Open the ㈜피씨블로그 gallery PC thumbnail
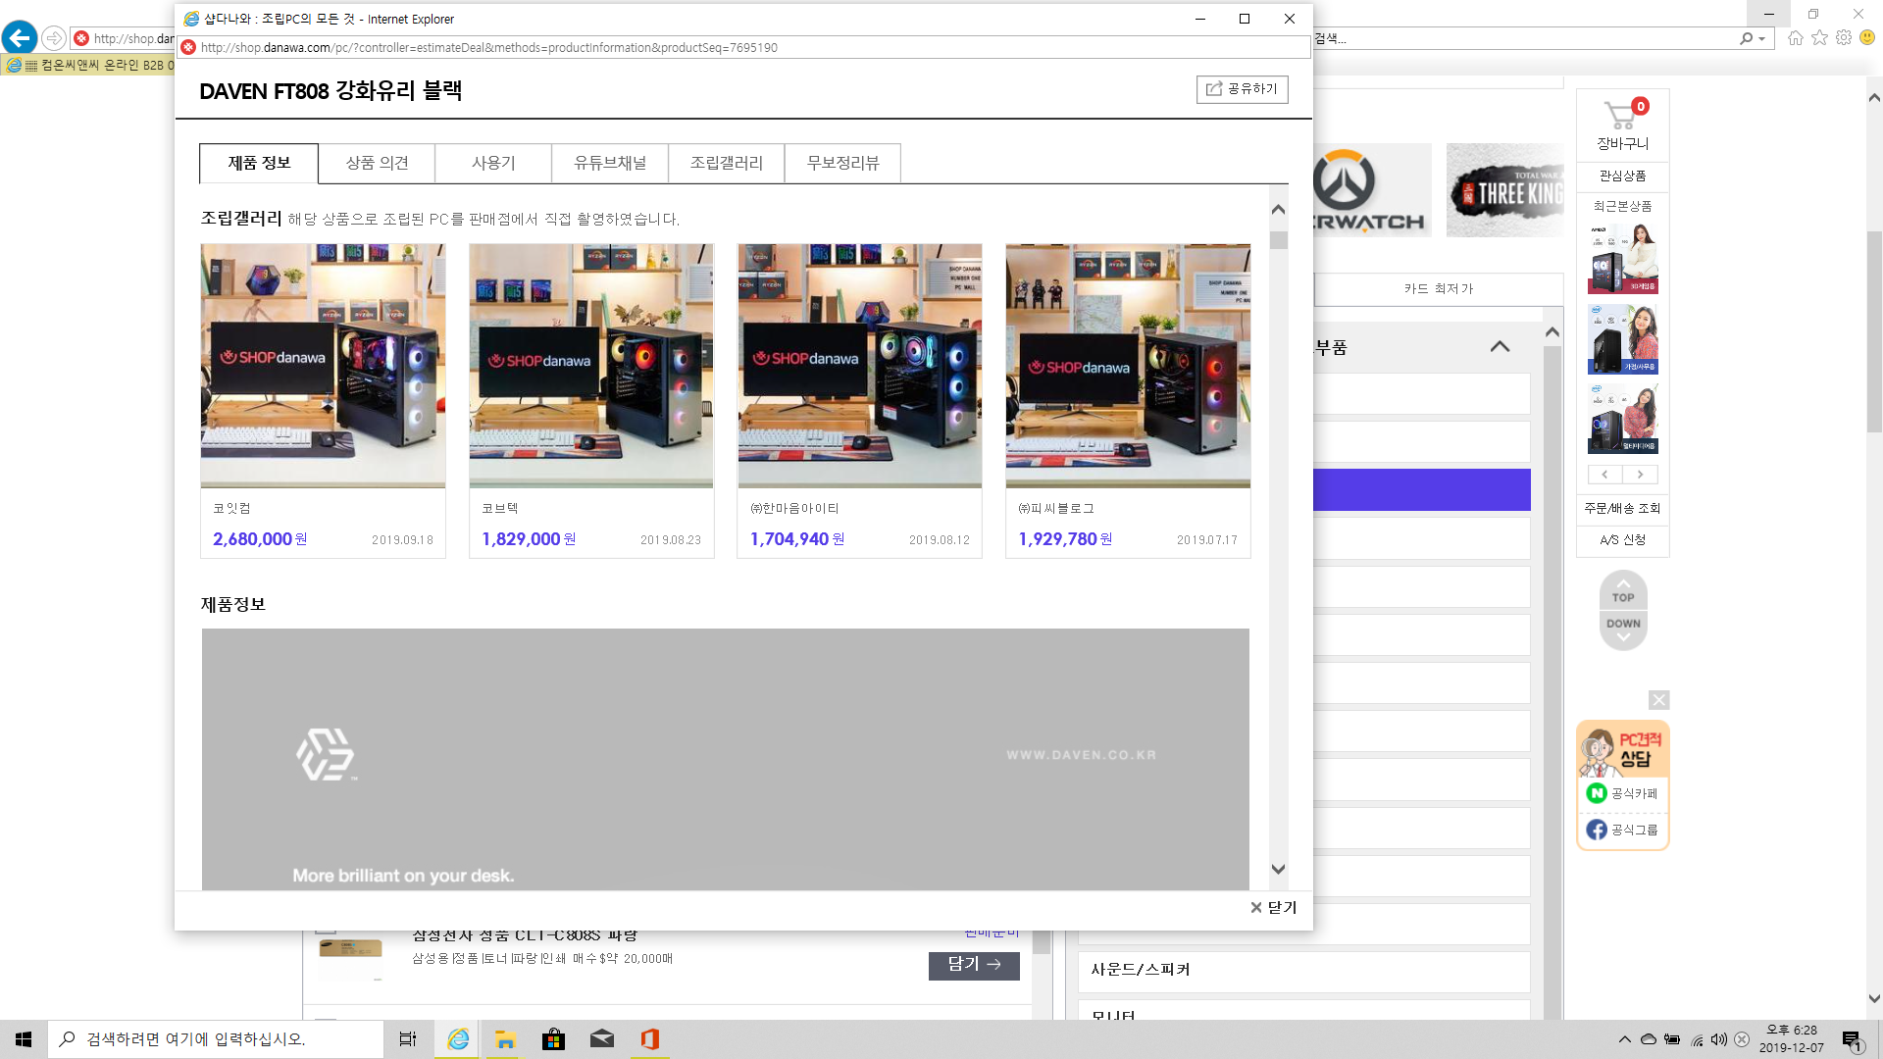Viewport: 1883px width, 1059px height. 1128,366
